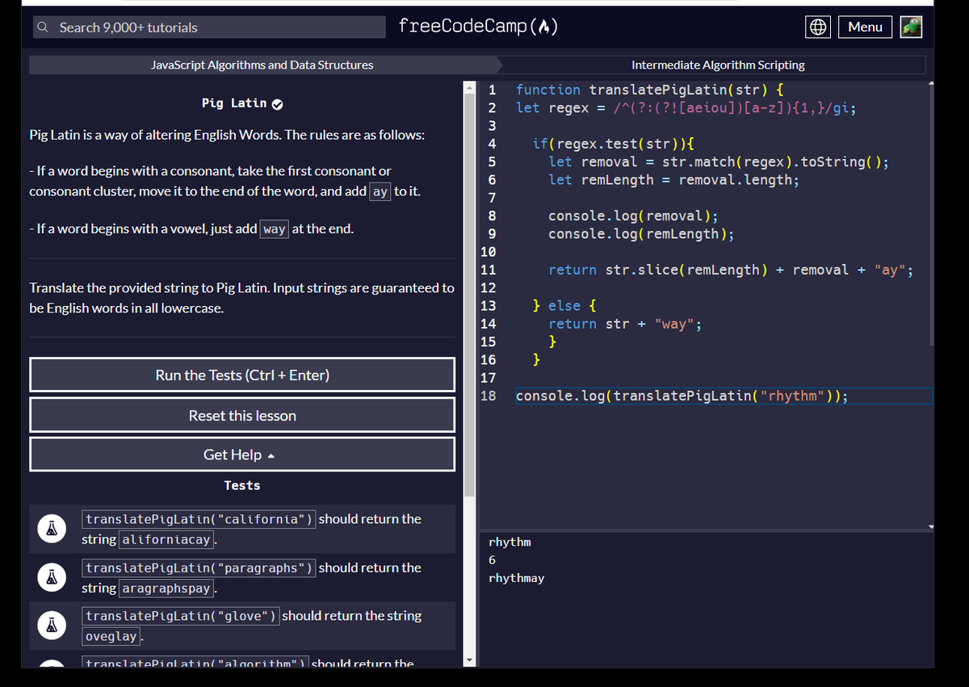Click the let regex definition line
The image size is (969, 687).
coord(685,108)
